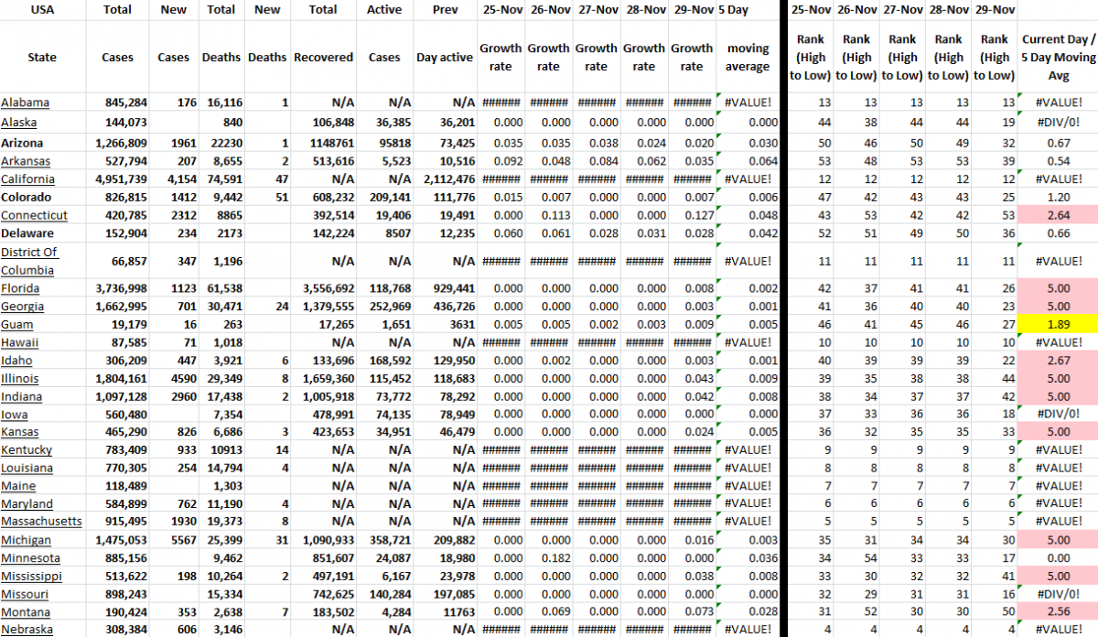Click the '5 Day moving average' column header
The image size is (1098, 637).
click(x=748, y=57)
